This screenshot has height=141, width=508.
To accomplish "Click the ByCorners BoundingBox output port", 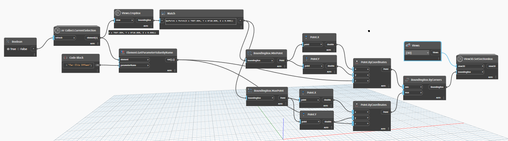I will click(437, 87).
